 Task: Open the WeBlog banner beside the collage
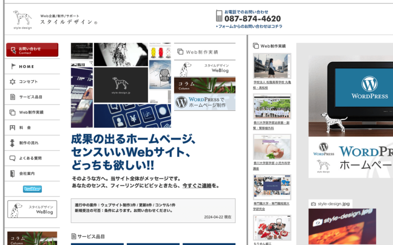pos(205,68)
